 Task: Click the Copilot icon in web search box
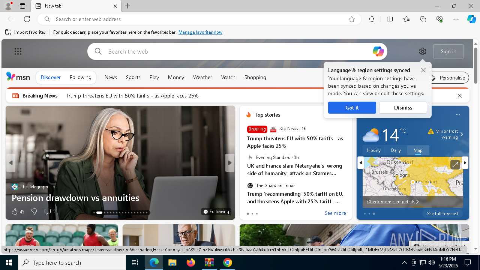[378, 51]
